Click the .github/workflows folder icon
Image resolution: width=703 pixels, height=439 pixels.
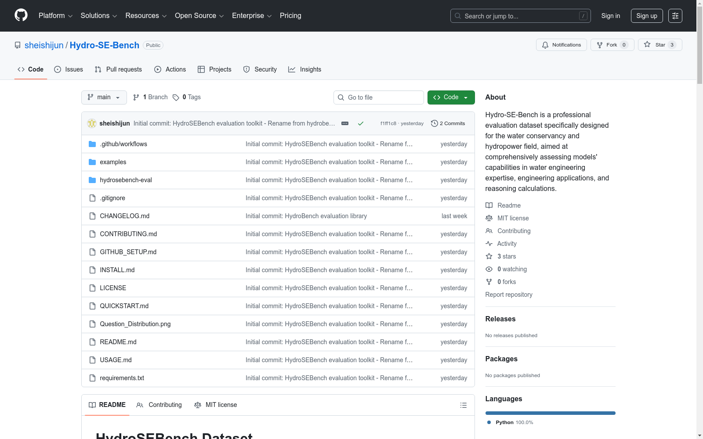click(x=92, y=144)
